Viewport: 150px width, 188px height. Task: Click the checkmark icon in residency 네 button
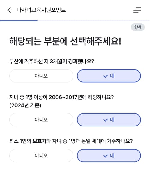click(x=106, y=76)
